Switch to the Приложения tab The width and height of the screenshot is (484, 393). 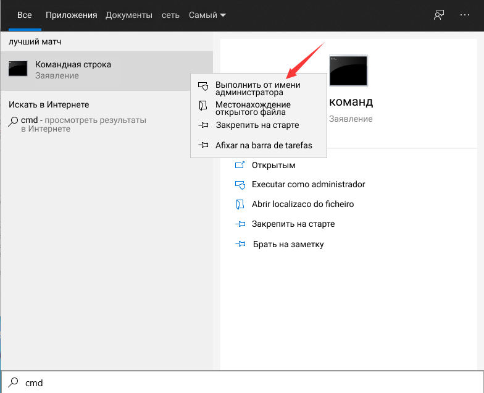(72, 15)
